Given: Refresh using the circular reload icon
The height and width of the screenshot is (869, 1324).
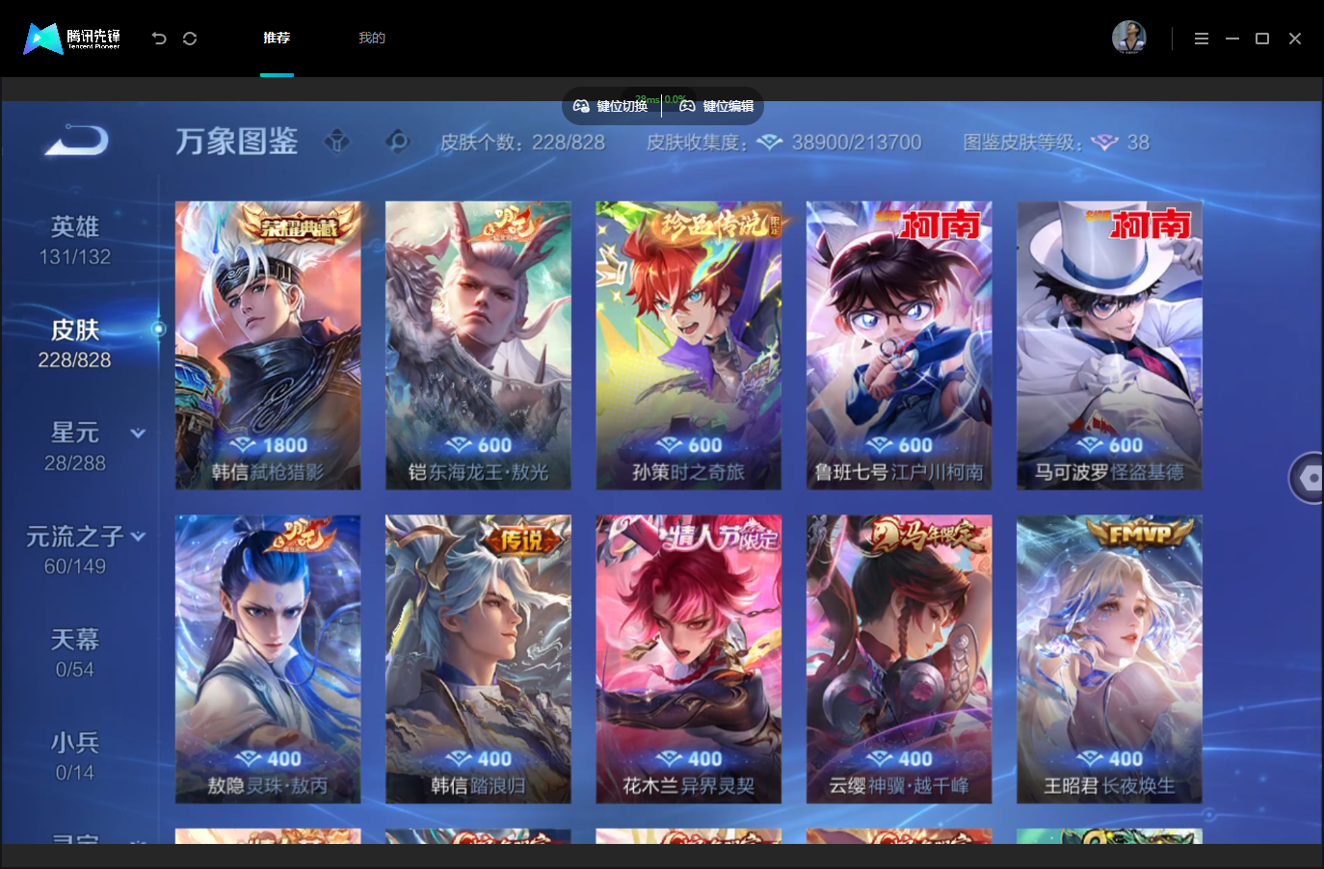Looking at the screenshot, I should [190, 39].
